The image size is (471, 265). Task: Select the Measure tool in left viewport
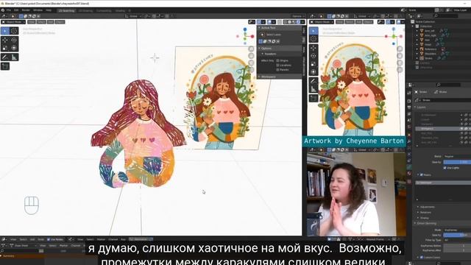14,57
